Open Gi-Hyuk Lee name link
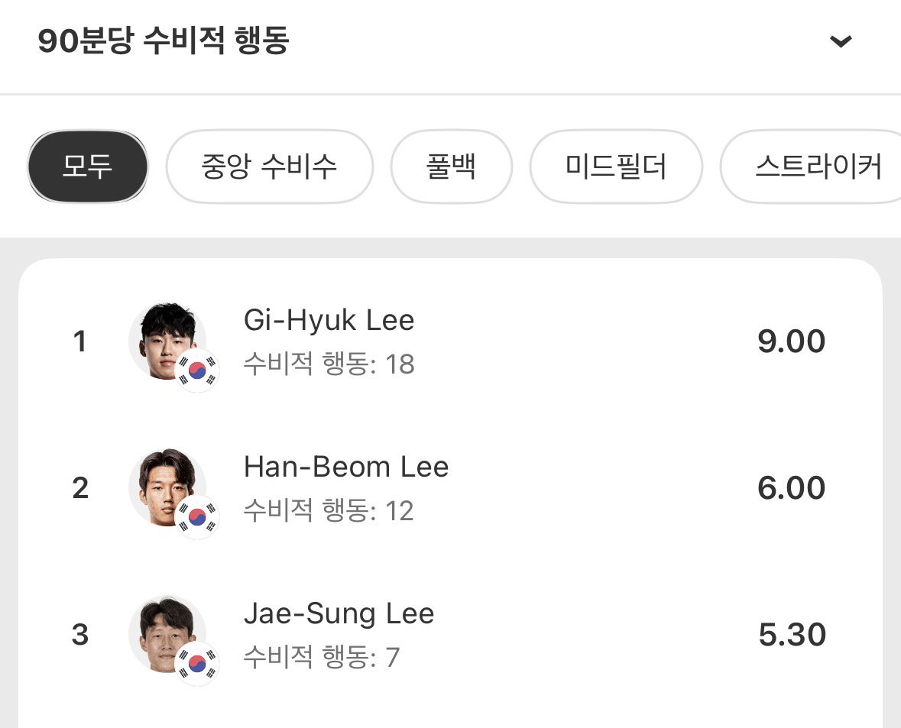Image resolution: width=901 pixels, height=728 pixels. coord(329,321)
